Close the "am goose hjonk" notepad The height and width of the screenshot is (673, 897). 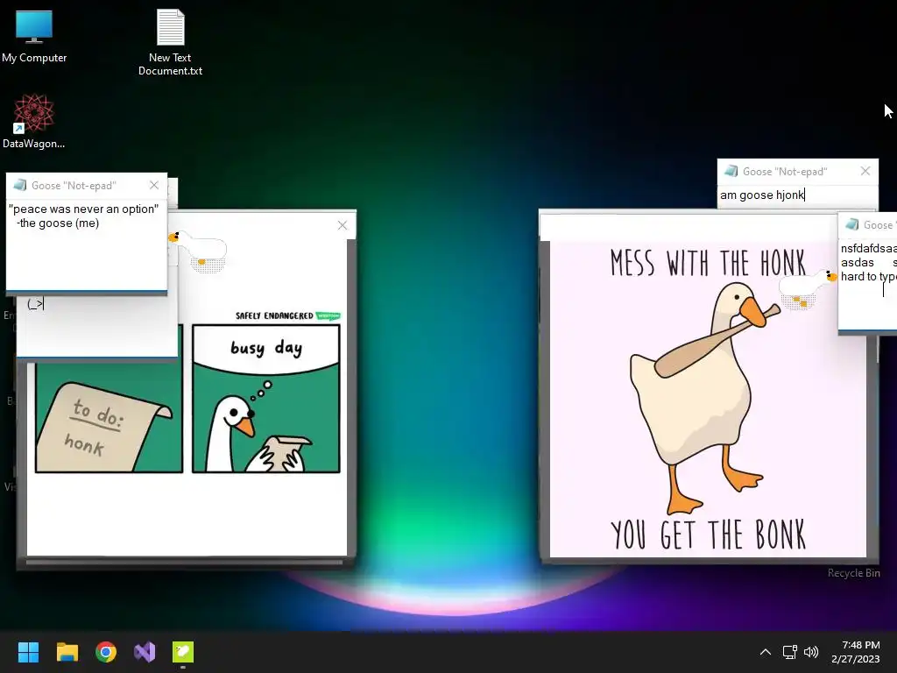tap(865, 171)
